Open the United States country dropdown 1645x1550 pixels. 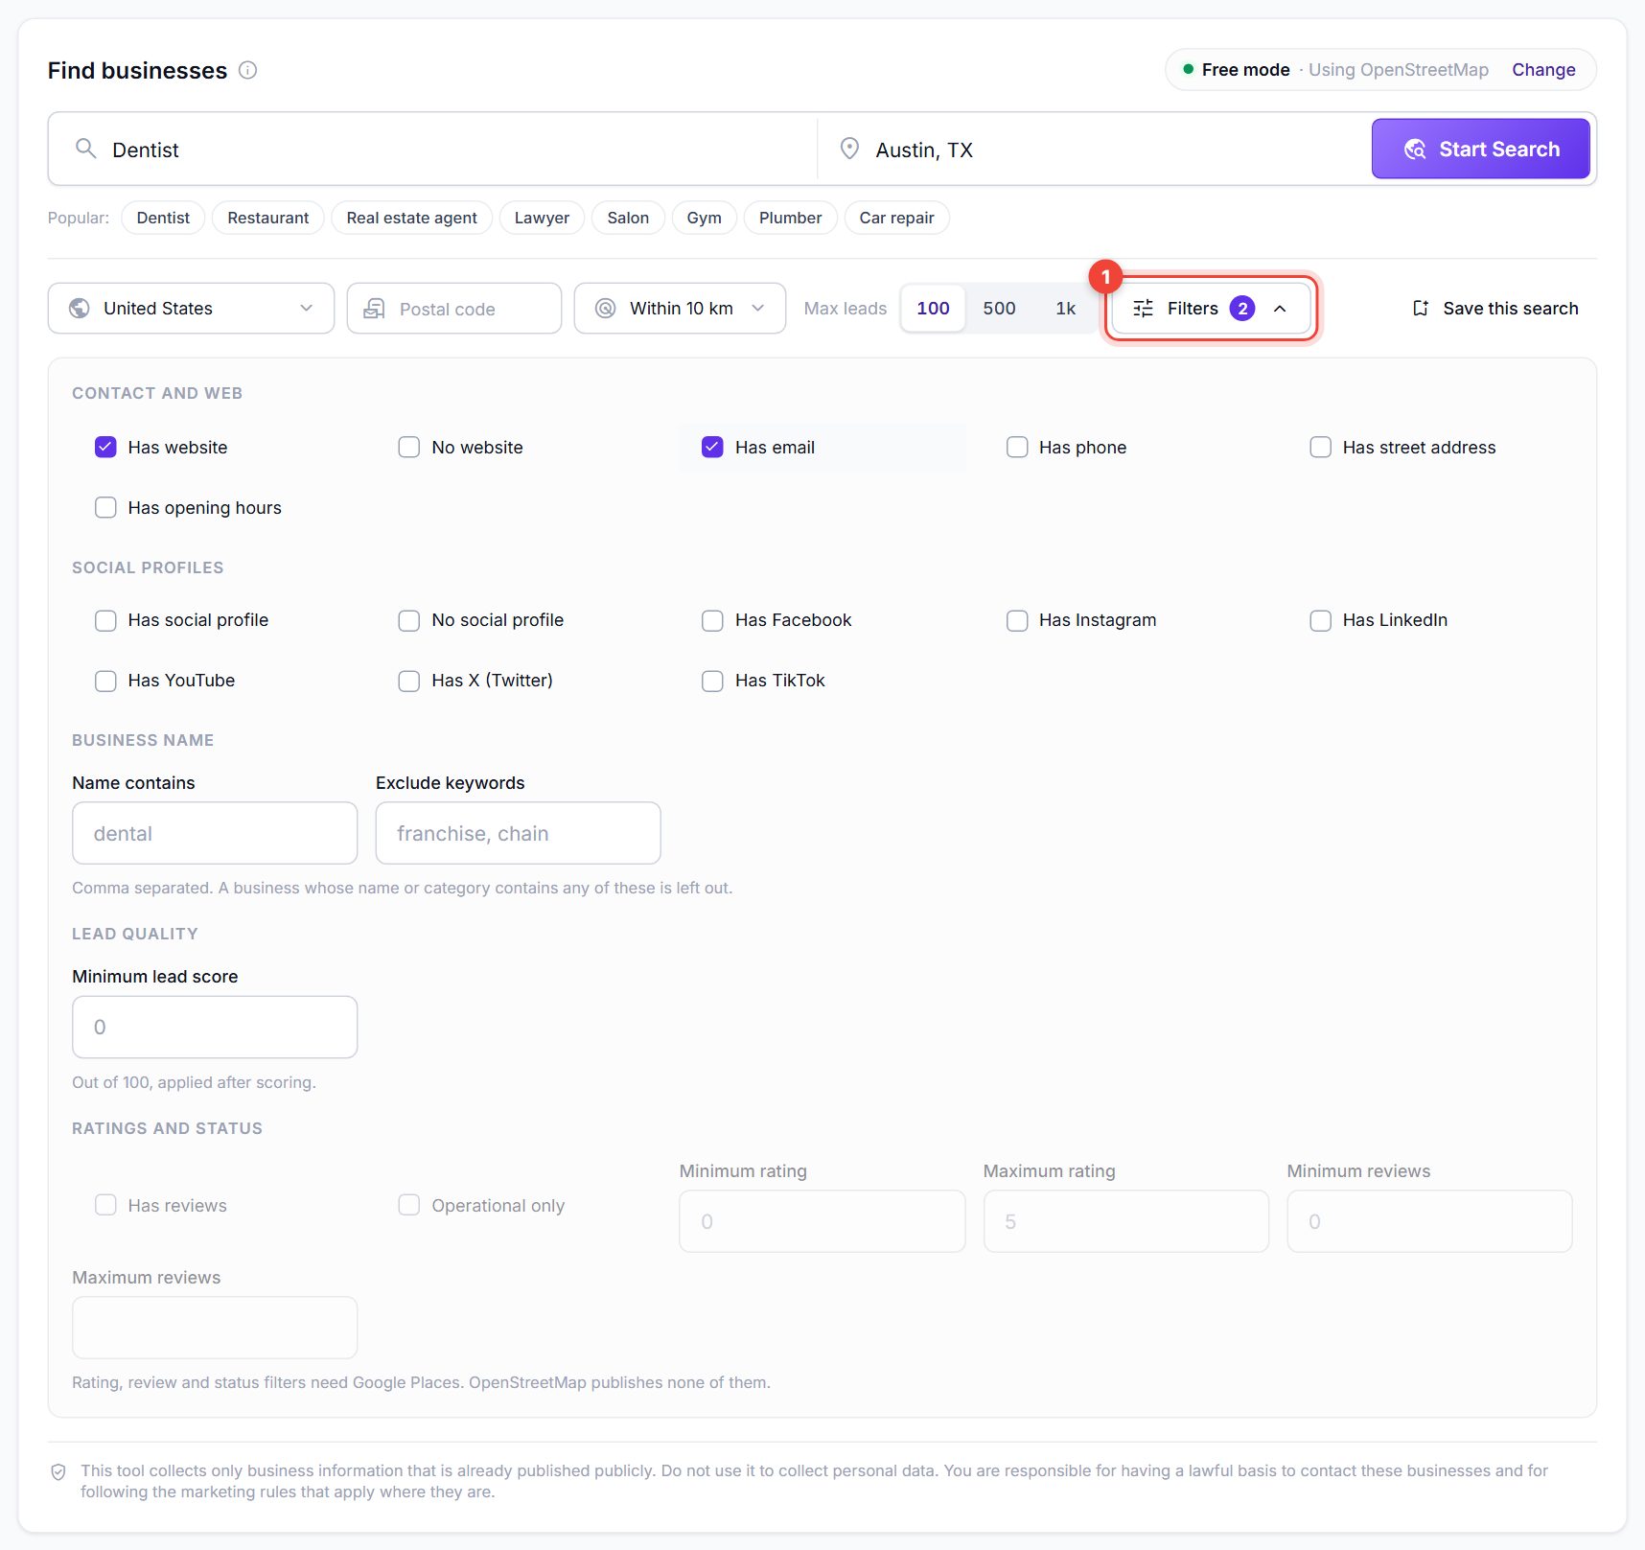(x=191, y=309)
